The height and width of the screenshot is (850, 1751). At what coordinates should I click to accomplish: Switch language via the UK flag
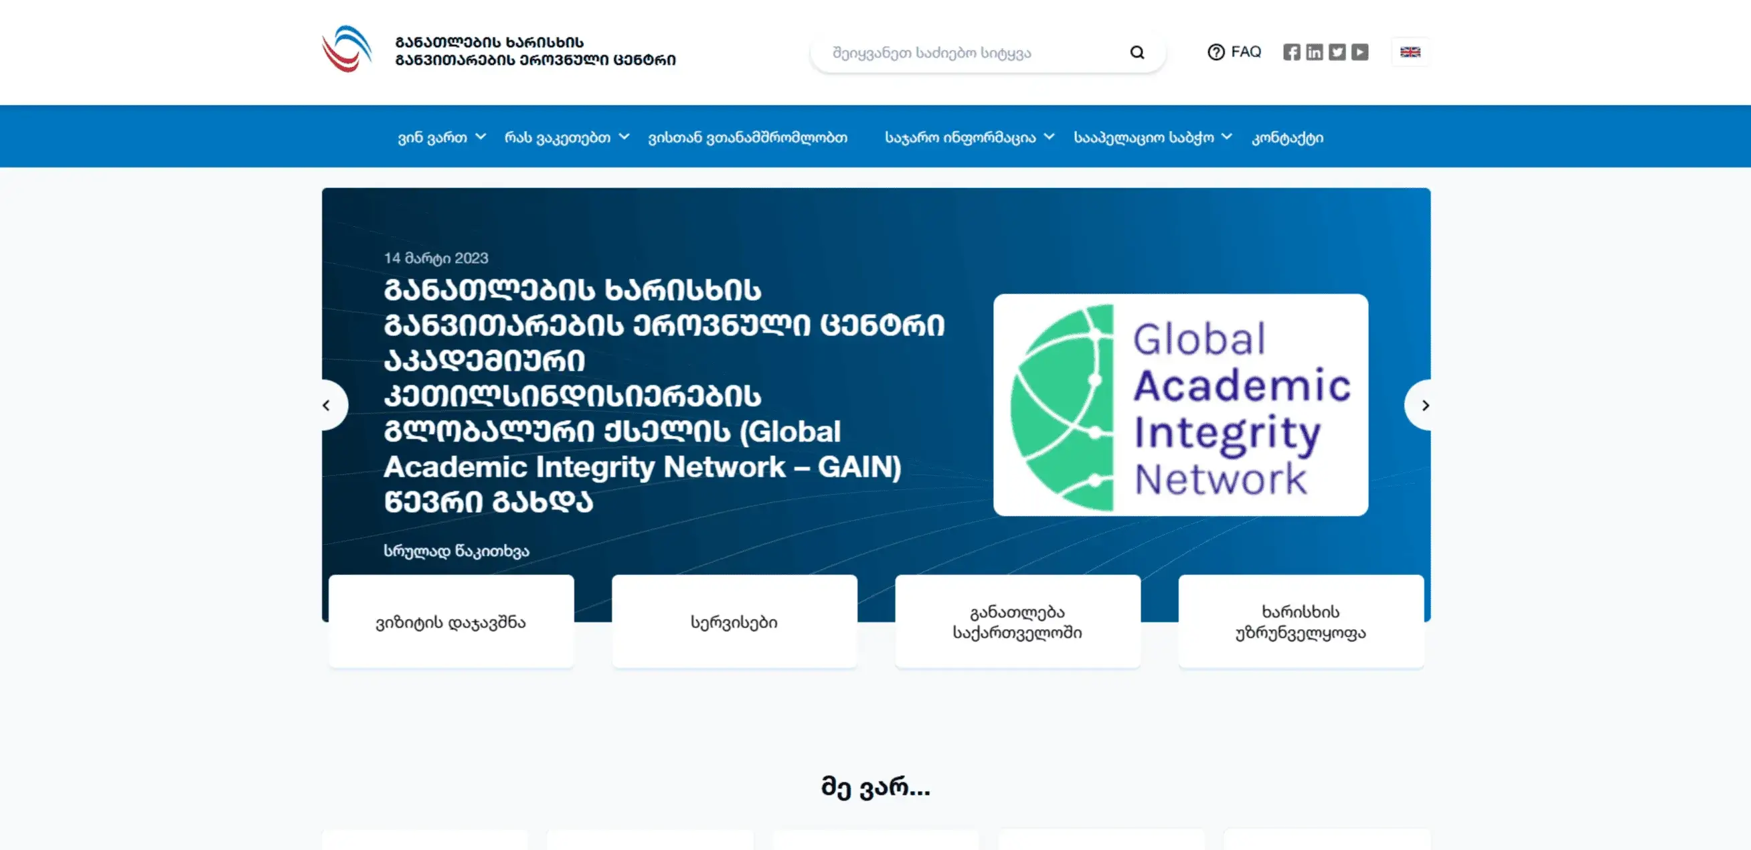(x=1410, y=52)
